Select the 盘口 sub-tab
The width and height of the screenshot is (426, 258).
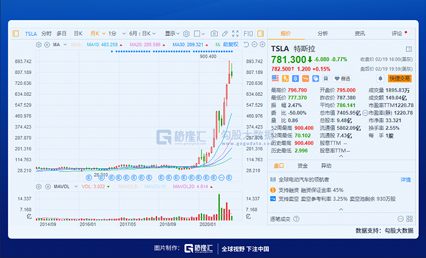[x=279, y=166]
